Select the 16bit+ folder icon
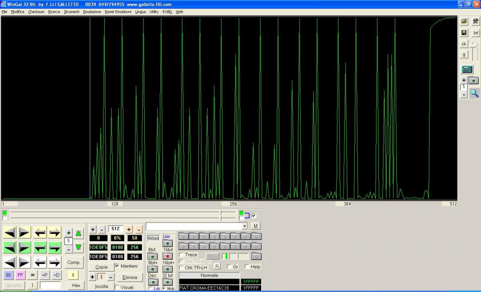Image resolution: width=481 pixels, height=292 pixels. (x=168, y=269)
